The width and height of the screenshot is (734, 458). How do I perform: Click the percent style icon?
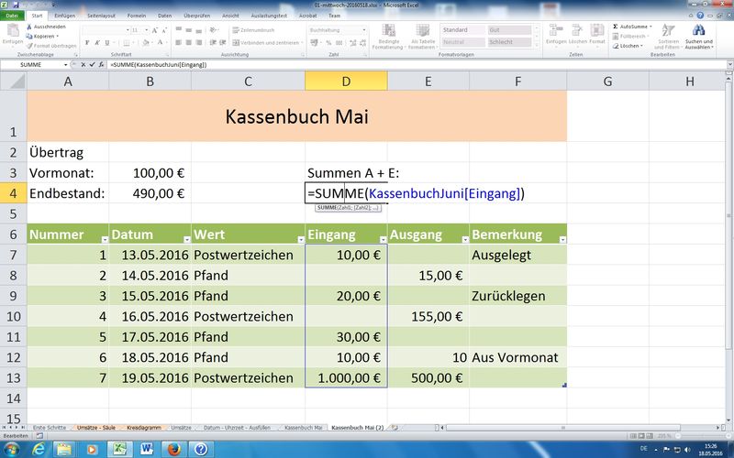(328, 42)
